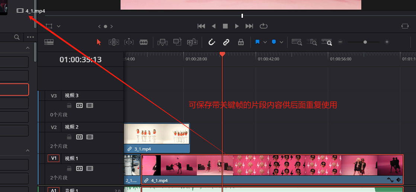Click the Insert Clip icon
Screen dimensions: 416x192
pyautogui.click(x=162, y=42)
